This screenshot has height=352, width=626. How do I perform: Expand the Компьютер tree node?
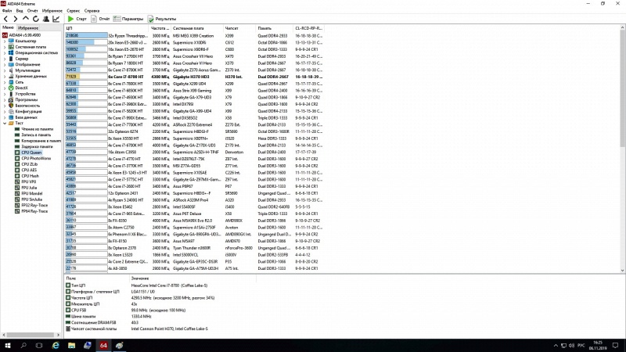coord(5,41)
